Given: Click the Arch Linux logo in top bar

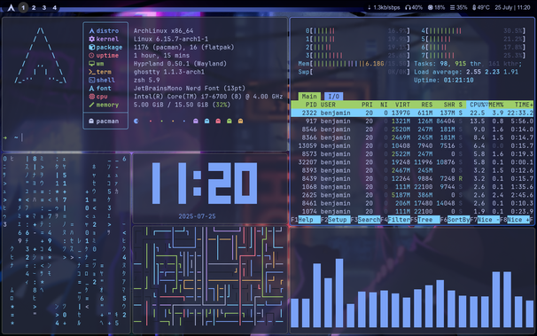Looking at the screenshot, I should (x=11, y=7).
